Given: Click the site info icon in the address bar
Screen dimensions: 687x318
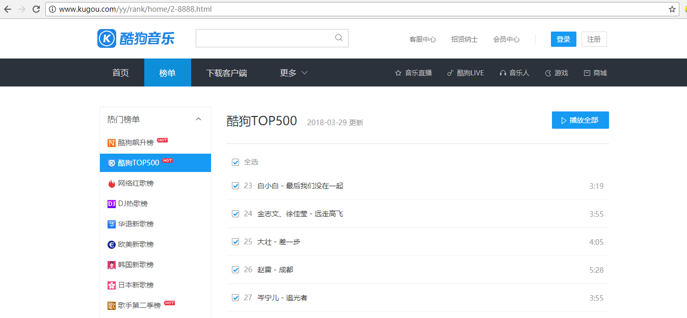Looking at the screenshot, I should [x=52, y=9].
